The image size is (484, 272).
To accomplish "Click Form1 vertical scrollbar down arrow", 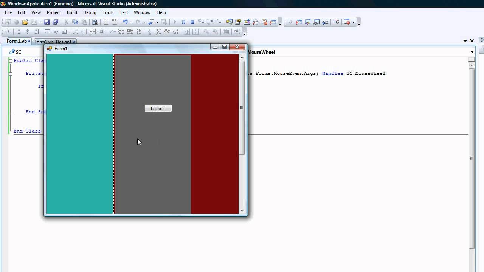I will [x=242, y=211].
